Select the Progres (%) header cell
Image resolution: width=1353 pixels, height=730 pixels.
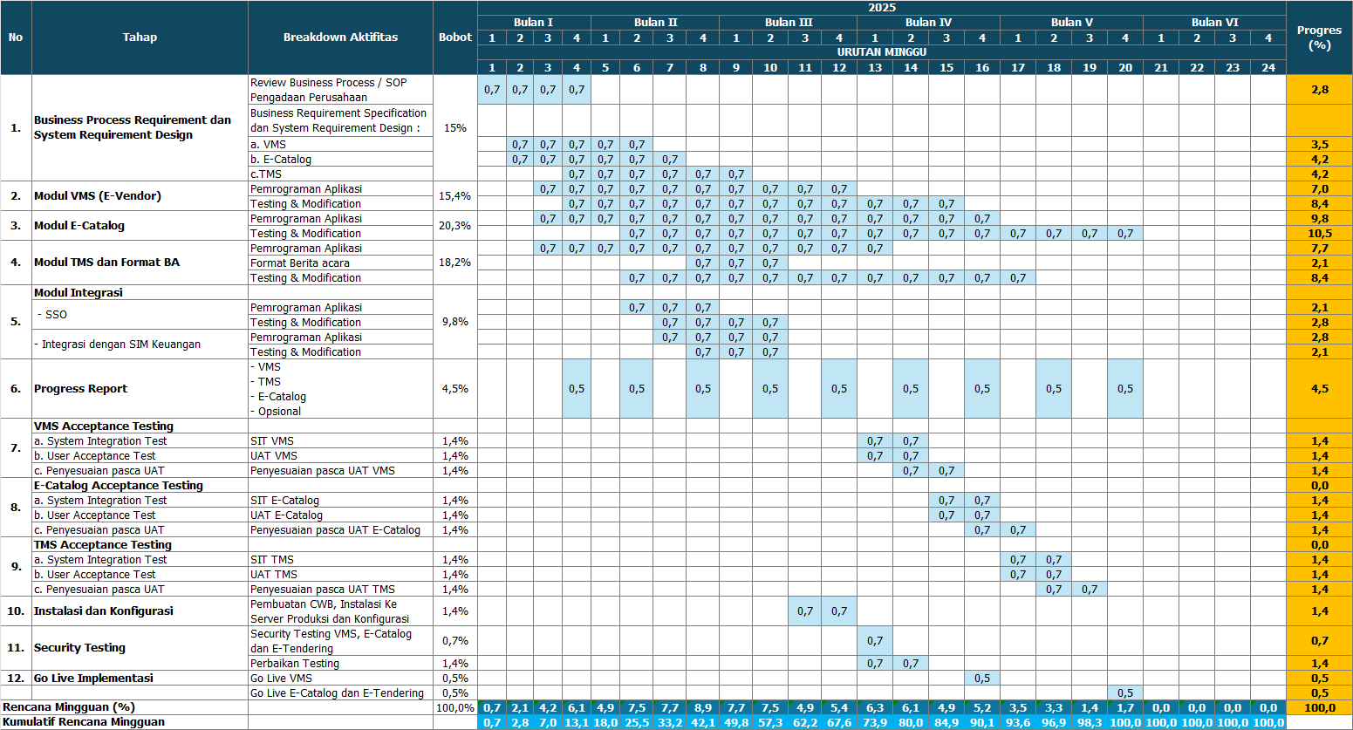(x=1319, y=38)
